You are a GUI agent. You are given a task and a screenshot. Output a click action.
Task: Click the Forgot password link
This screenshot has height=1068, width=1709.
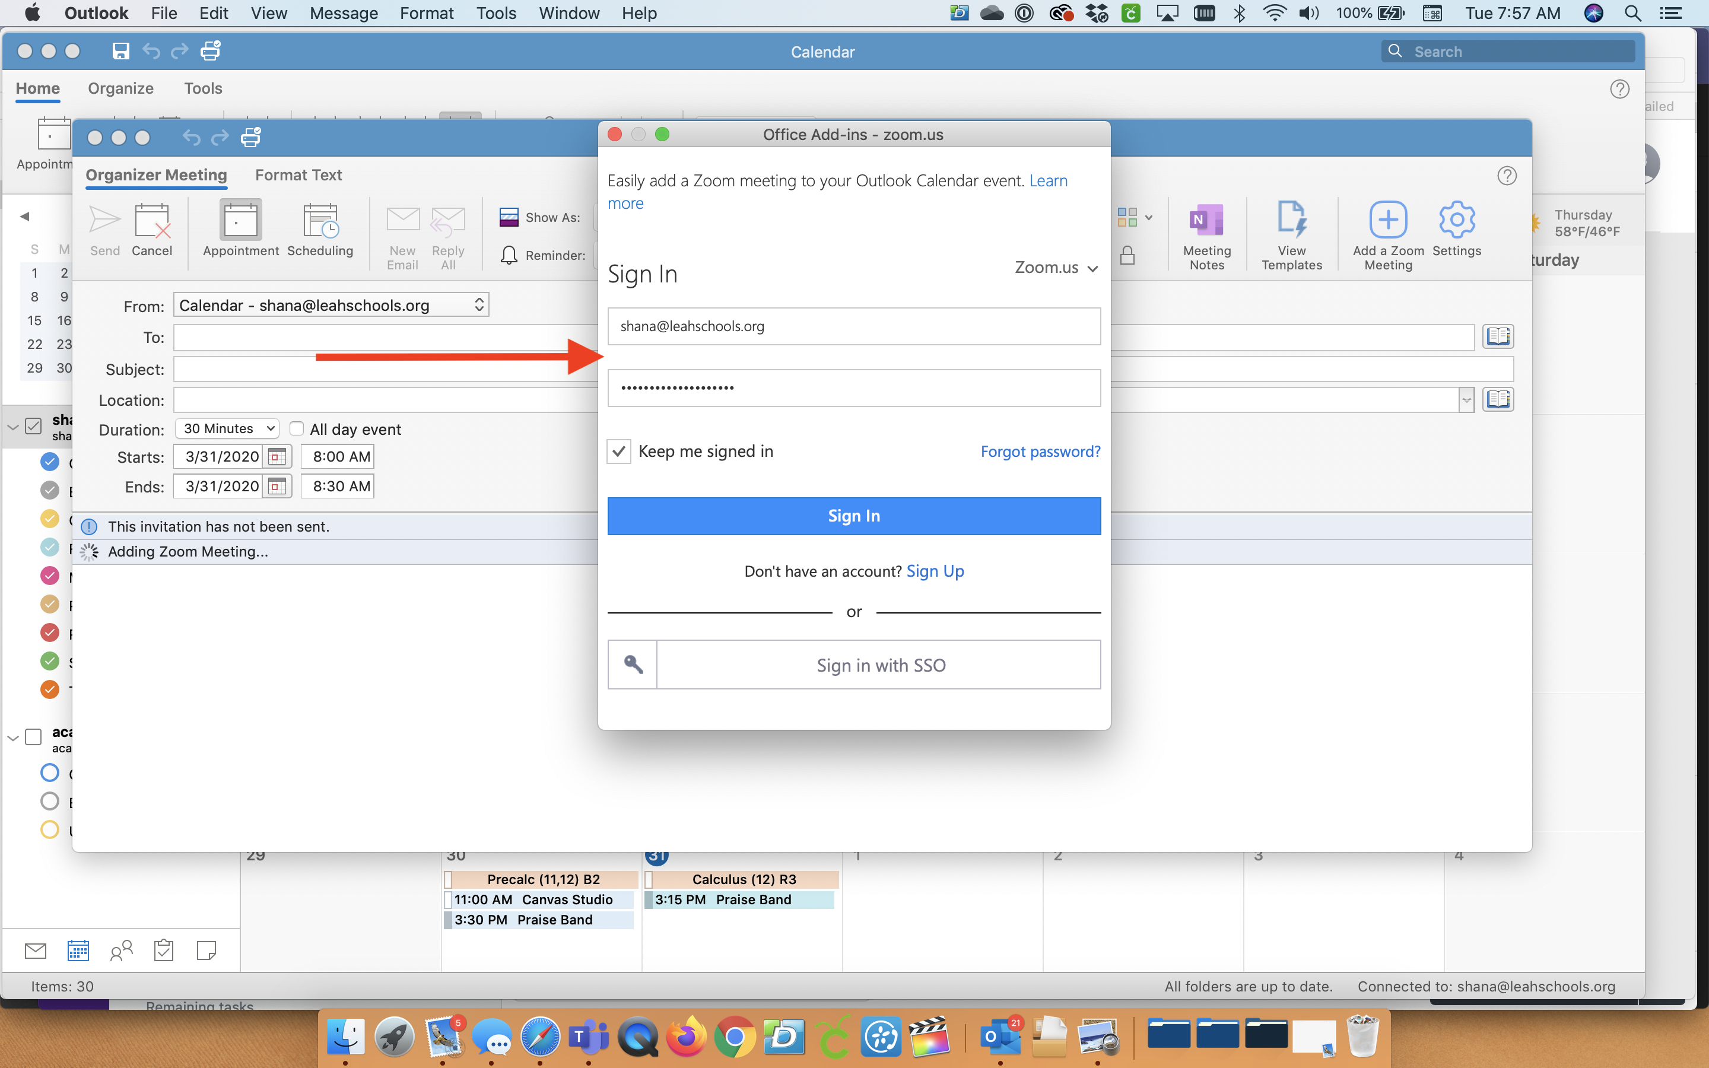(1041, 450)
